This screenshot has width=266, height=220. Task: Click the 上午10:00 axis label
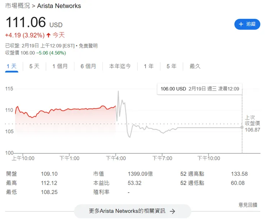[x=23, y=158]
